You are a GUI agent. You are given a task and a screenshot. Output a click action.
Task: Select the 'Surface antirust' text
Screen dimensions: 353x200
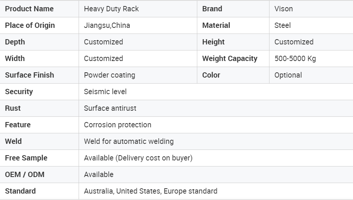(x=110, y=108)
